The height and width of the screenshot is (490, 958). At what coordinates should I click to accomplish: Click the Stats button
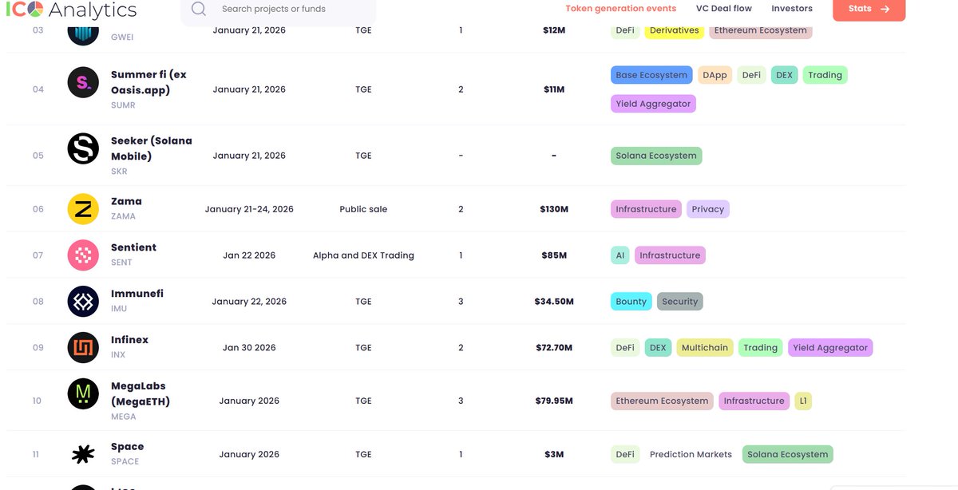click(x=869, y=10)
